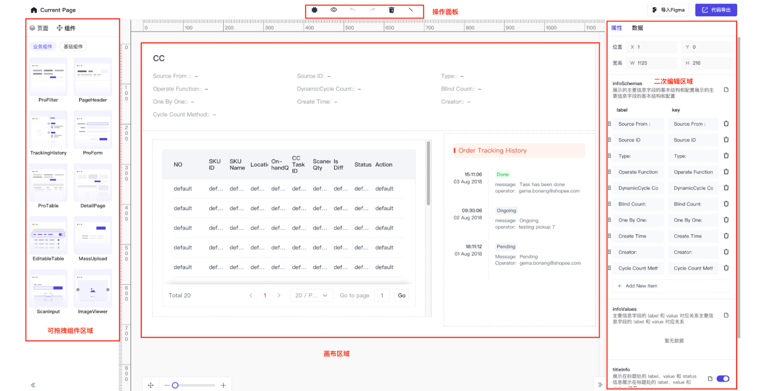The image size is (764, 391).
Task: Click the trash icon in the top toolbar
Action: 392,10
